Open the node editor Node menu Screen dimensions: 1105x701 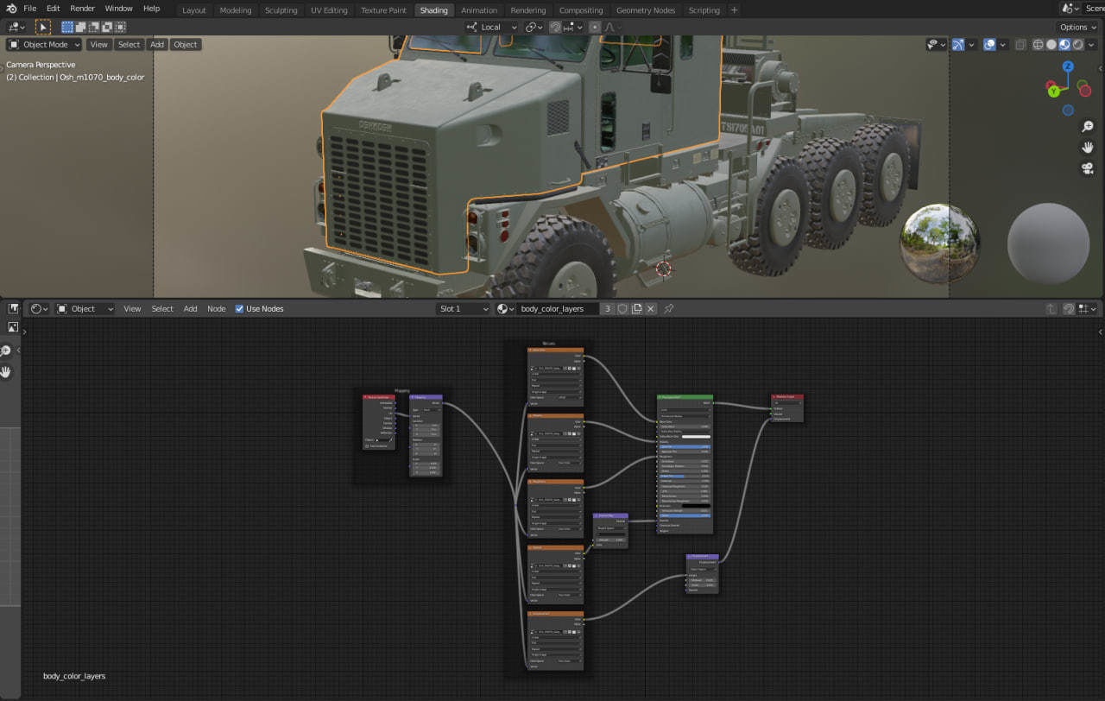tap(217, 308)
